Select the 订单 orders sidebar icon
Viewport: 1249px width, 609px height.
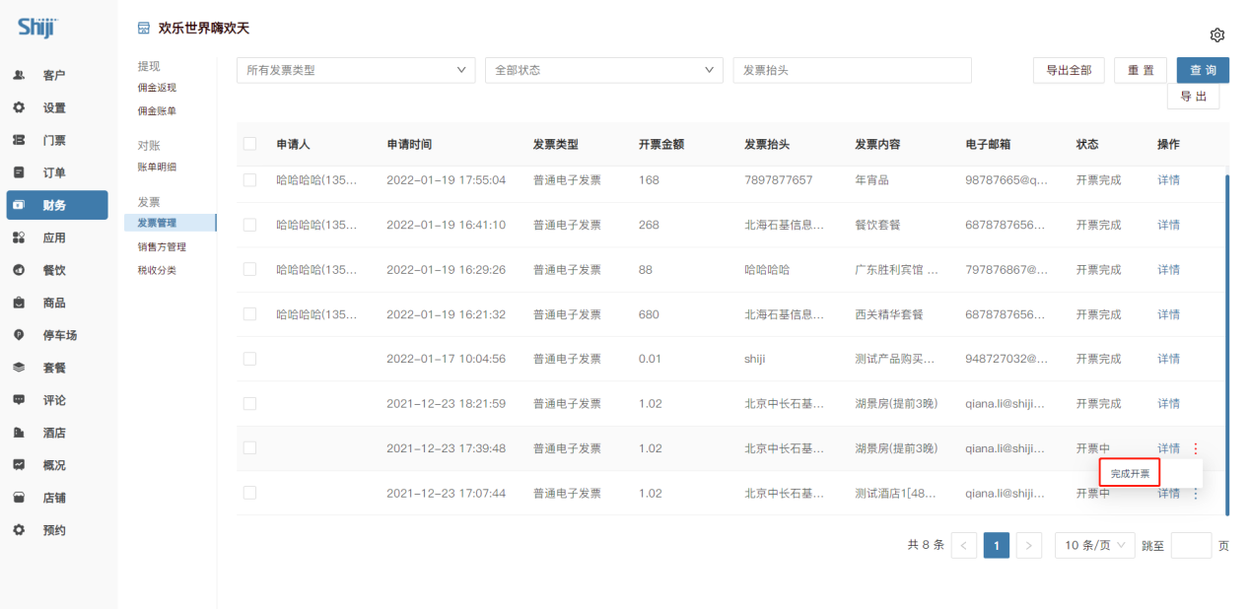(x=19, y=172)
